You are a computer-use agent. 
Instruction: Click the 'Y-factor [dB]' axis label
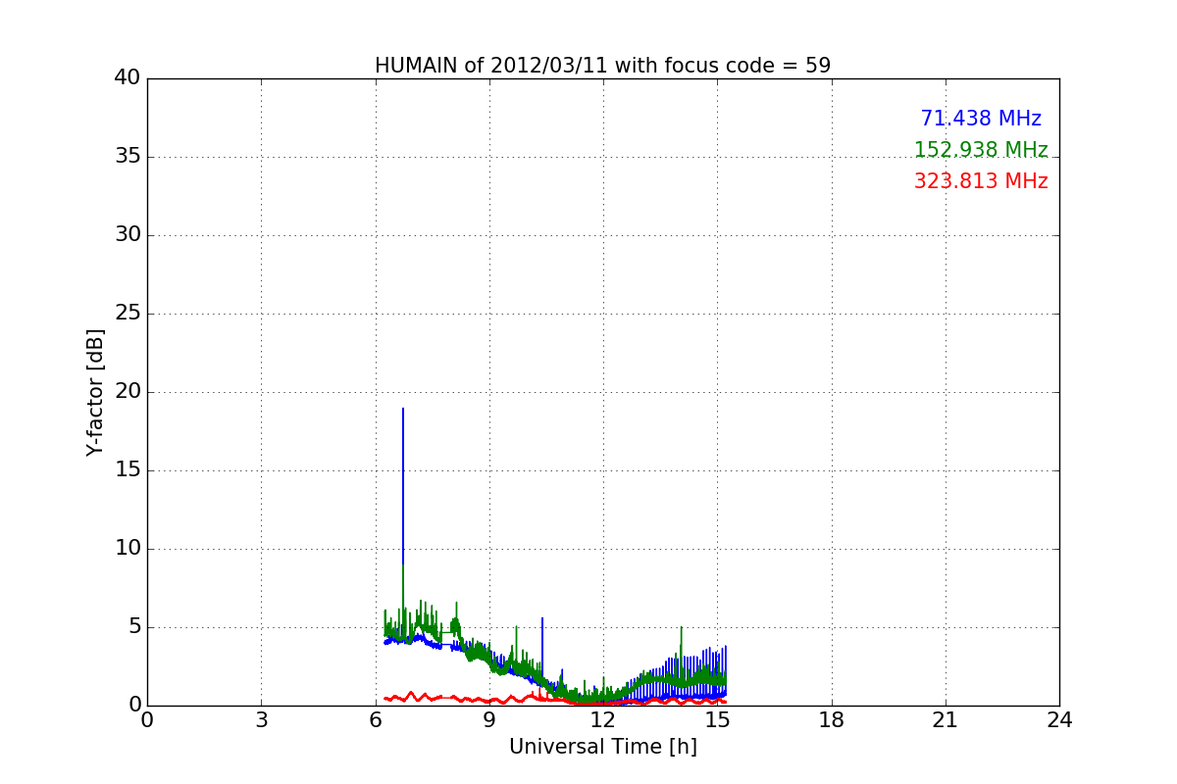[94, 392]
